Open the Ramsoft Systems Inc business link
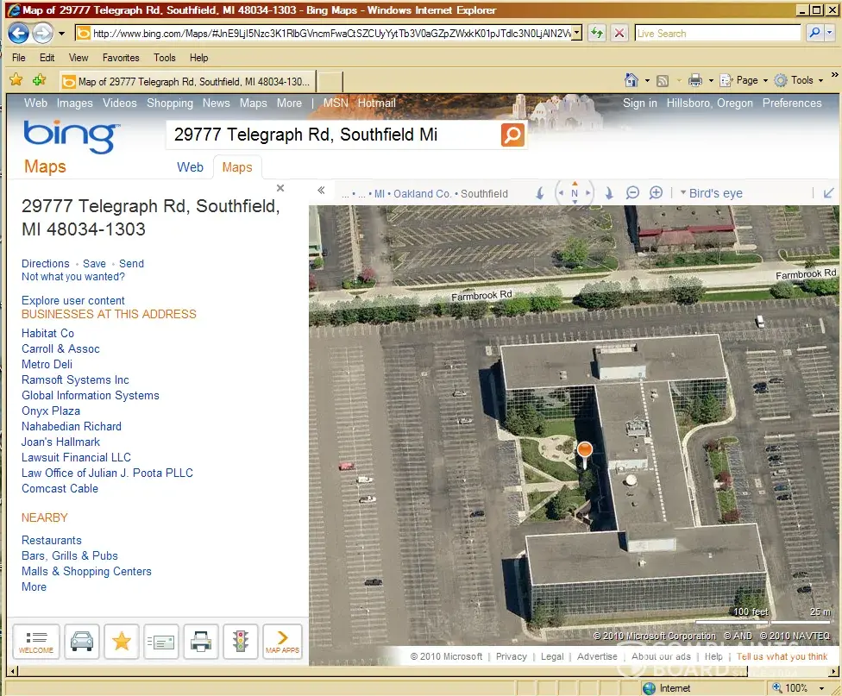Image resolution: width=842 pixels, height=696 pixels. pos(75,380)
